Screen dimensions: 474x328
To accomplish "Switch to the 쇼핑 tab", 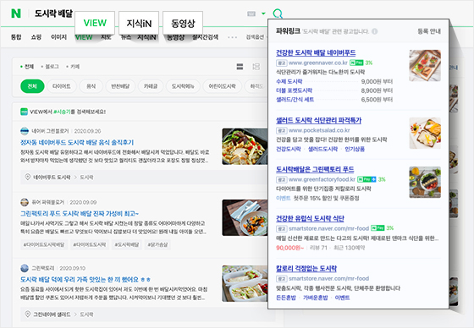I will coord(36,37).
